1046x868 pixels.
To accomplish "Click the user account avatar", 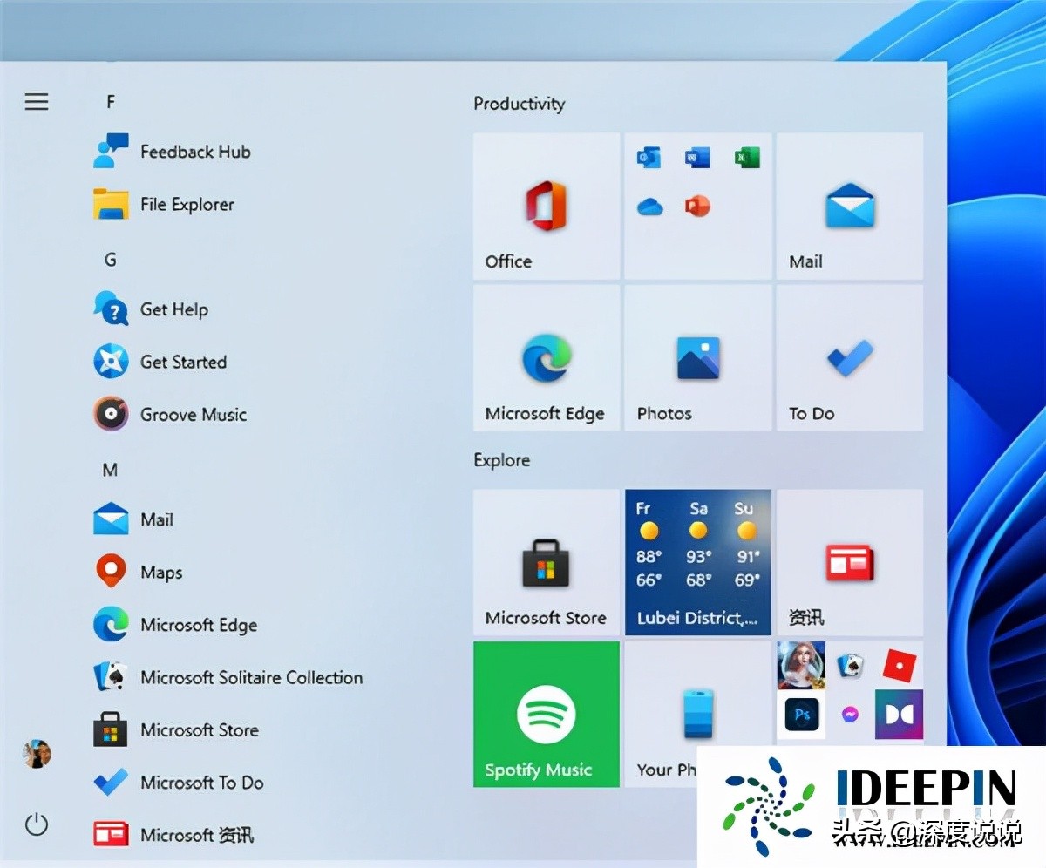I will 37,754.
